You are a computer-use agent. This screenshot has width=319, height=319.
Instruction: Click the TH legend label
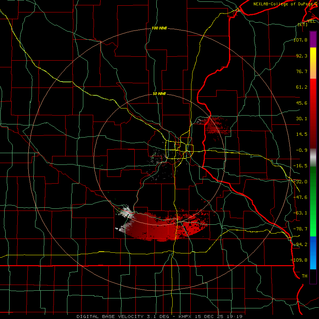point(304,276)
